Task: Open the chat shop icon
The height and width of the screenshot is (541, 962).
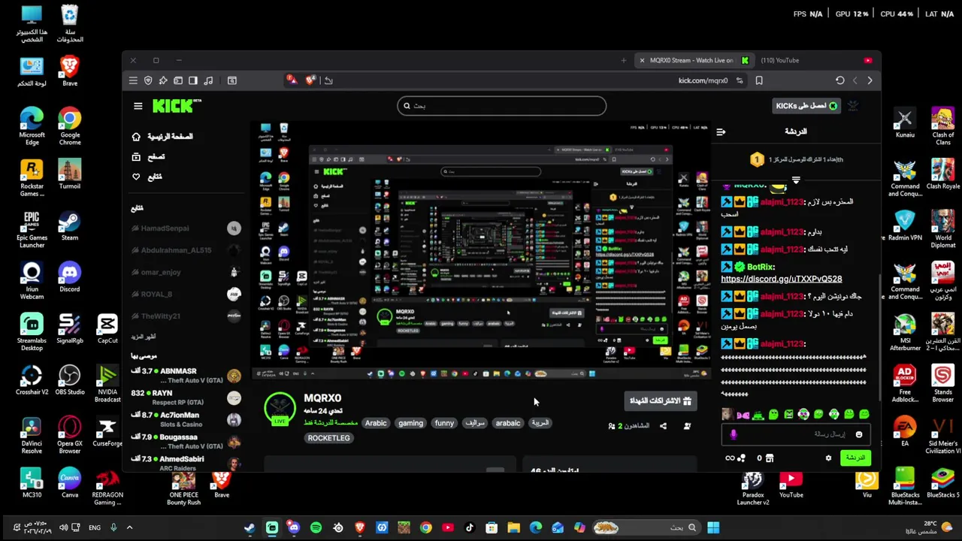Action: pyautogui.click(x=770, y=458)
